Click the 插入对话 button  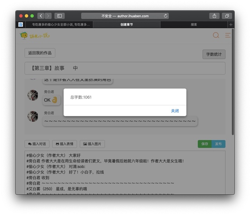(37, 144)
